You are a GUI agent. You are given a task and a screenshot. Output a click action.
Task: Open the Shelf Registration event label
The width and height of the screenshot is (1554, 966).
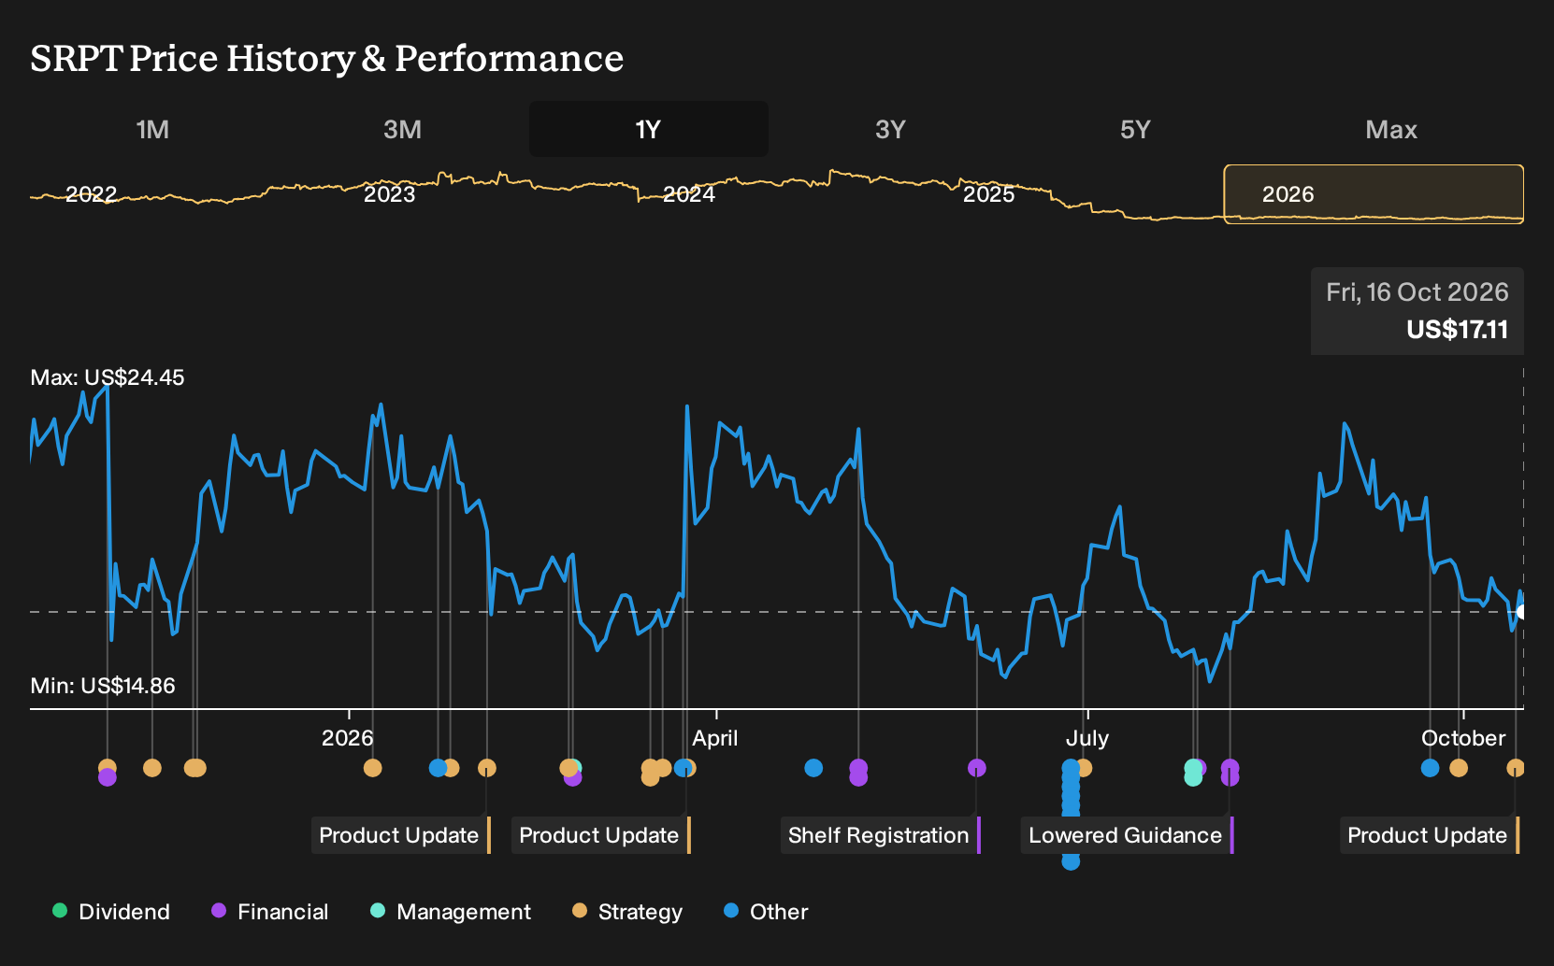tap(880, 835)
